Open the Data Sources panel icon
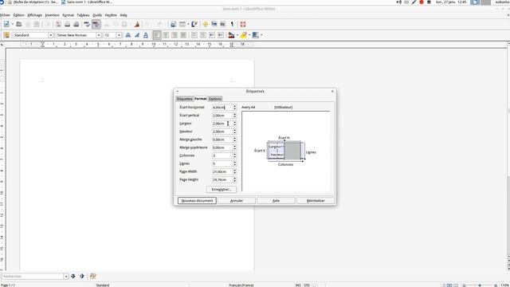510x287 pixels. (223, 25)
